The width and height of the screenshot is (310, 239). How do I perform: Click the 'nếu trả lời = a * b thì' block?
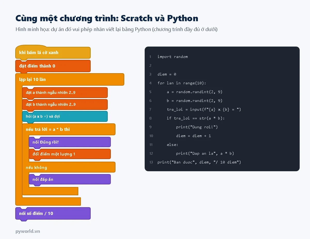click(69, 129)
